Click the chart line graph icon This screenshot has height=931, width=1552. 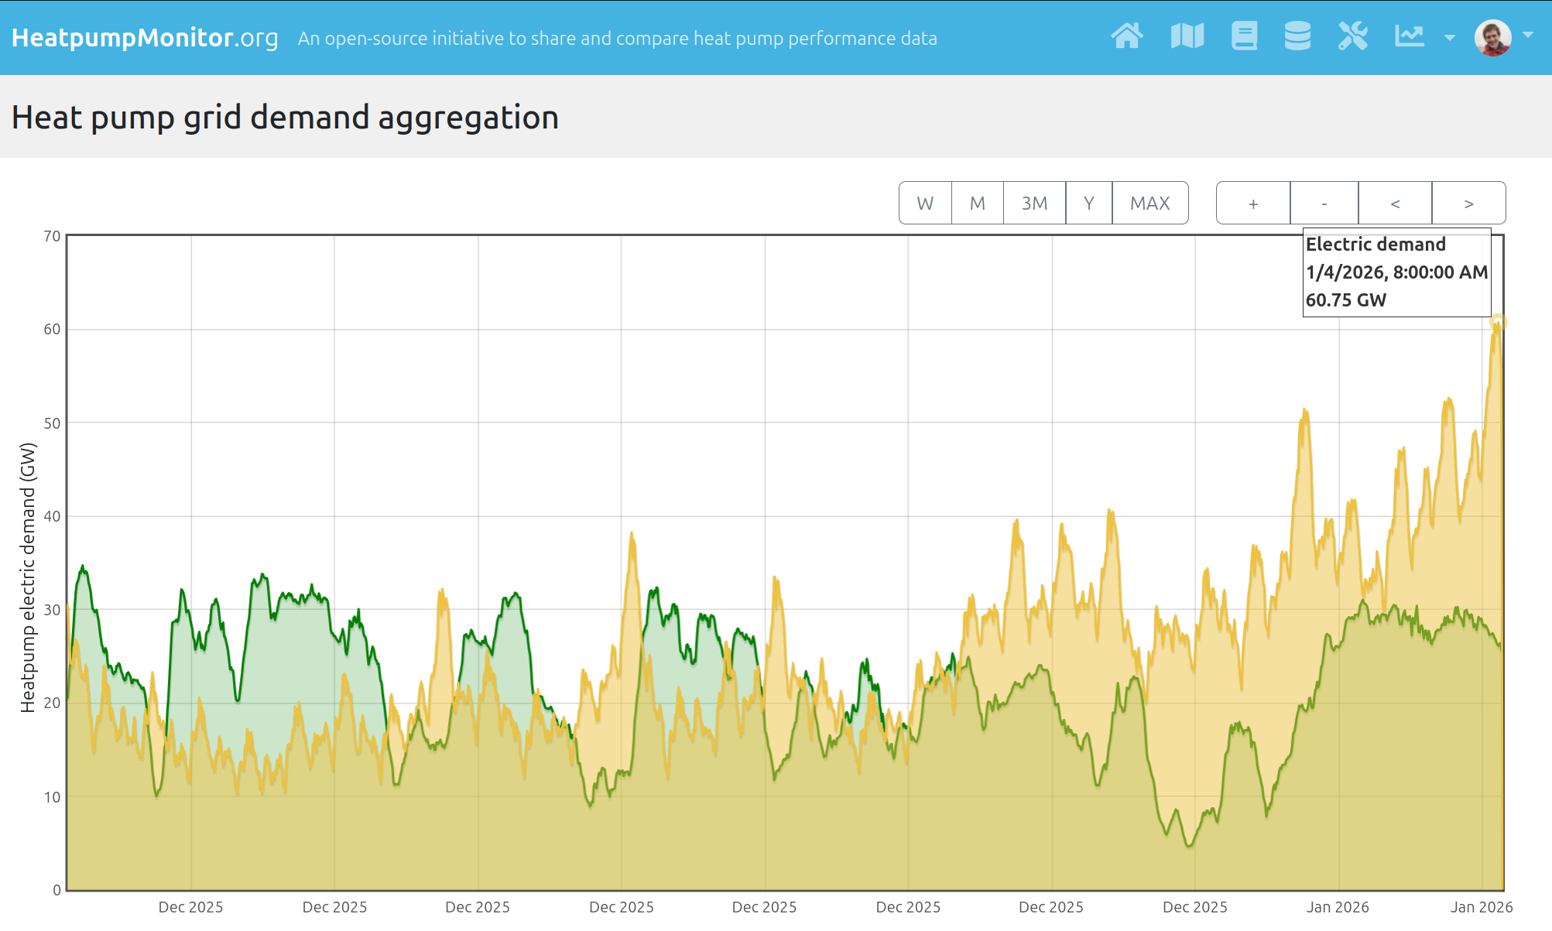[1410, 36]
